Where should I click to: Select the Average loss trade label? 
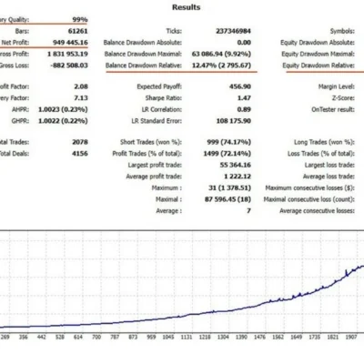tap(329, 177)
